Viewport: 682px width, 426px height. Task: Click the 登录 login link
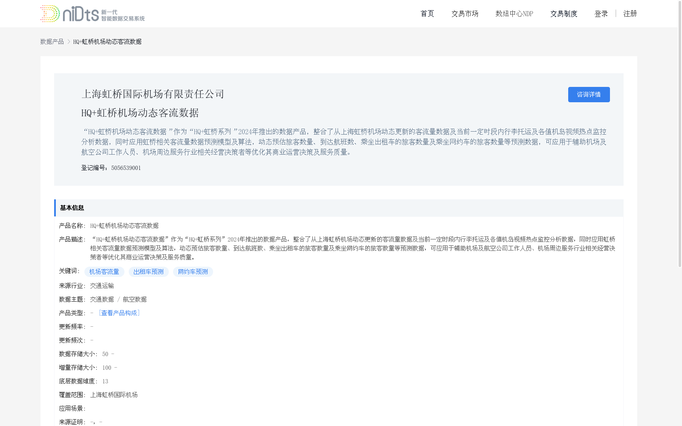point(601,13)
